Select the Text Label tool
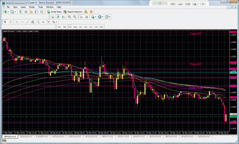239x144 pixels. click(49, 22)
